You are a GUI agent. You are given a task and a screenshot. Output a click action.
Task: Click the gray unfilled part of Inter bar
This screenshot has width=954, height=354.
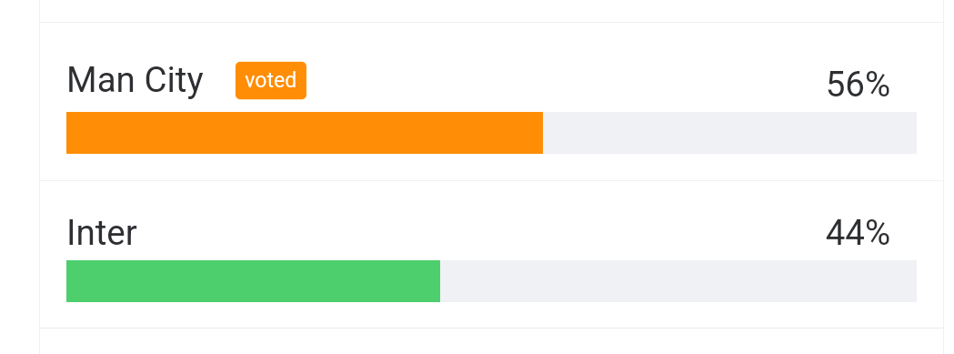click(x=678, y=281)
